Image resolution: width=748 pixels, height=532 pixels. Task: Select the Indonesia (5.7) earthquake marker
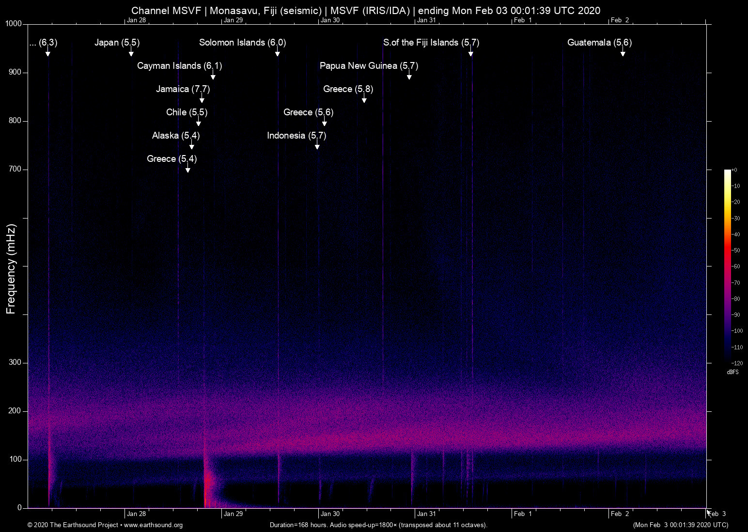tap(297, 136)
